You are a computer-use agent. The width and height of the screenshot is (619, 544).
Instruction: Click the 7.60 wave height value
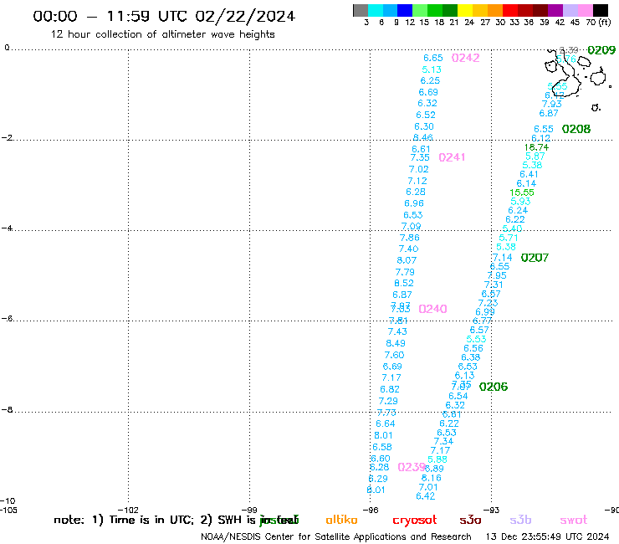coord(394,355)
